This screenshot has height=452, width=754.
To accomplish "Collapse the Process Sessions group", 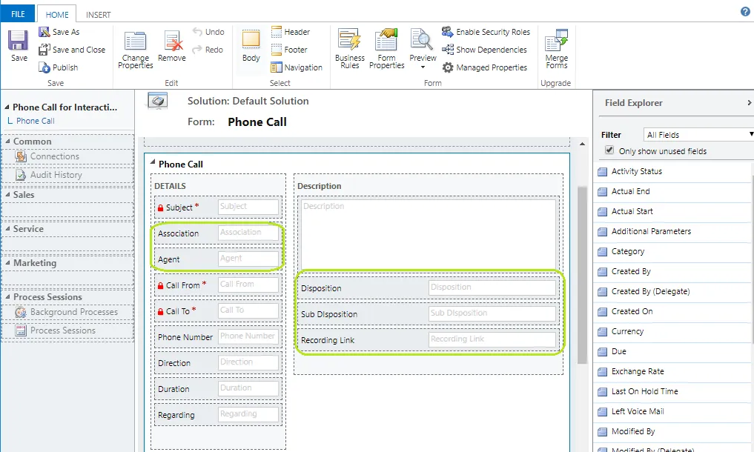I will coord(7,296).
